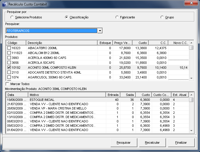The width and height of the screenshot is (200, 152).
Task: Click the Recalcular button
Action: click(x=152, y=143)
